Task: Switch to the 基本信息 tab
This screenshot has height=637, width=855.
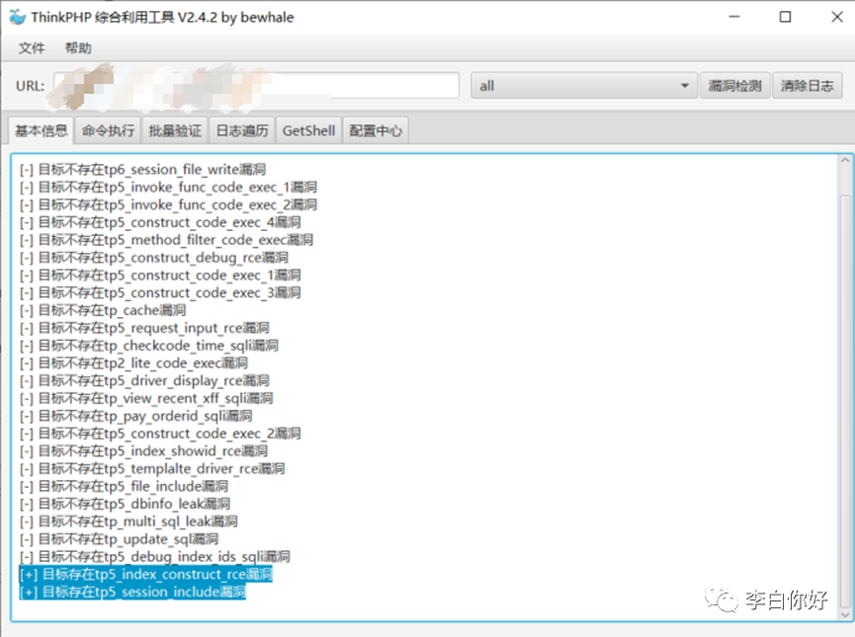Action: coord(41,130)
